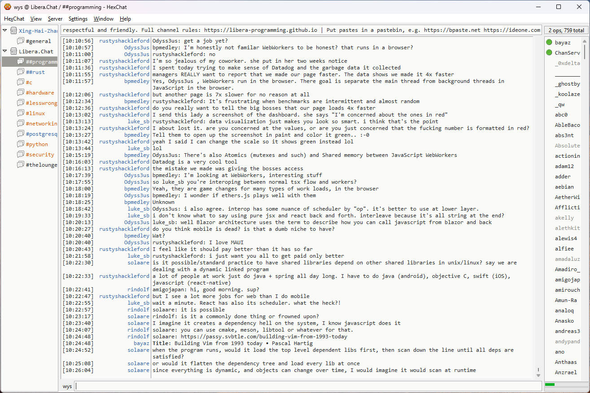The image size is (590, 393).
Task: Click the chat scrollbar down arrow
Action: pos(538,375)
